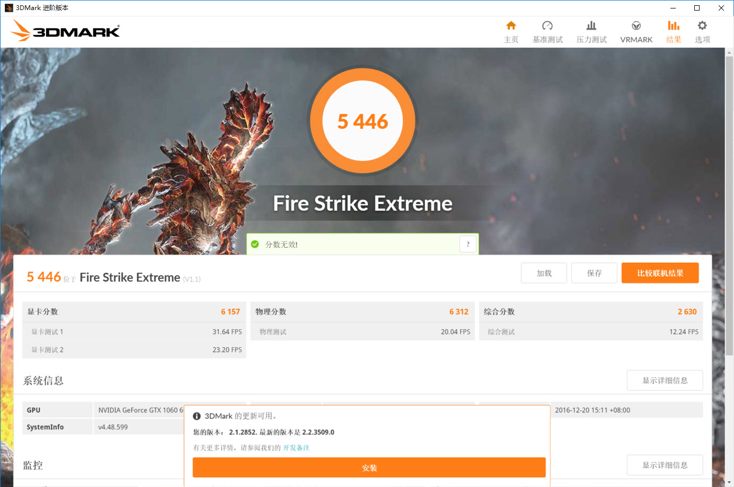Image resolution: width=734 pixels, height=487 pixels.
Task: Click the 显卡测试 1 row label
Action: pos(47,332)
